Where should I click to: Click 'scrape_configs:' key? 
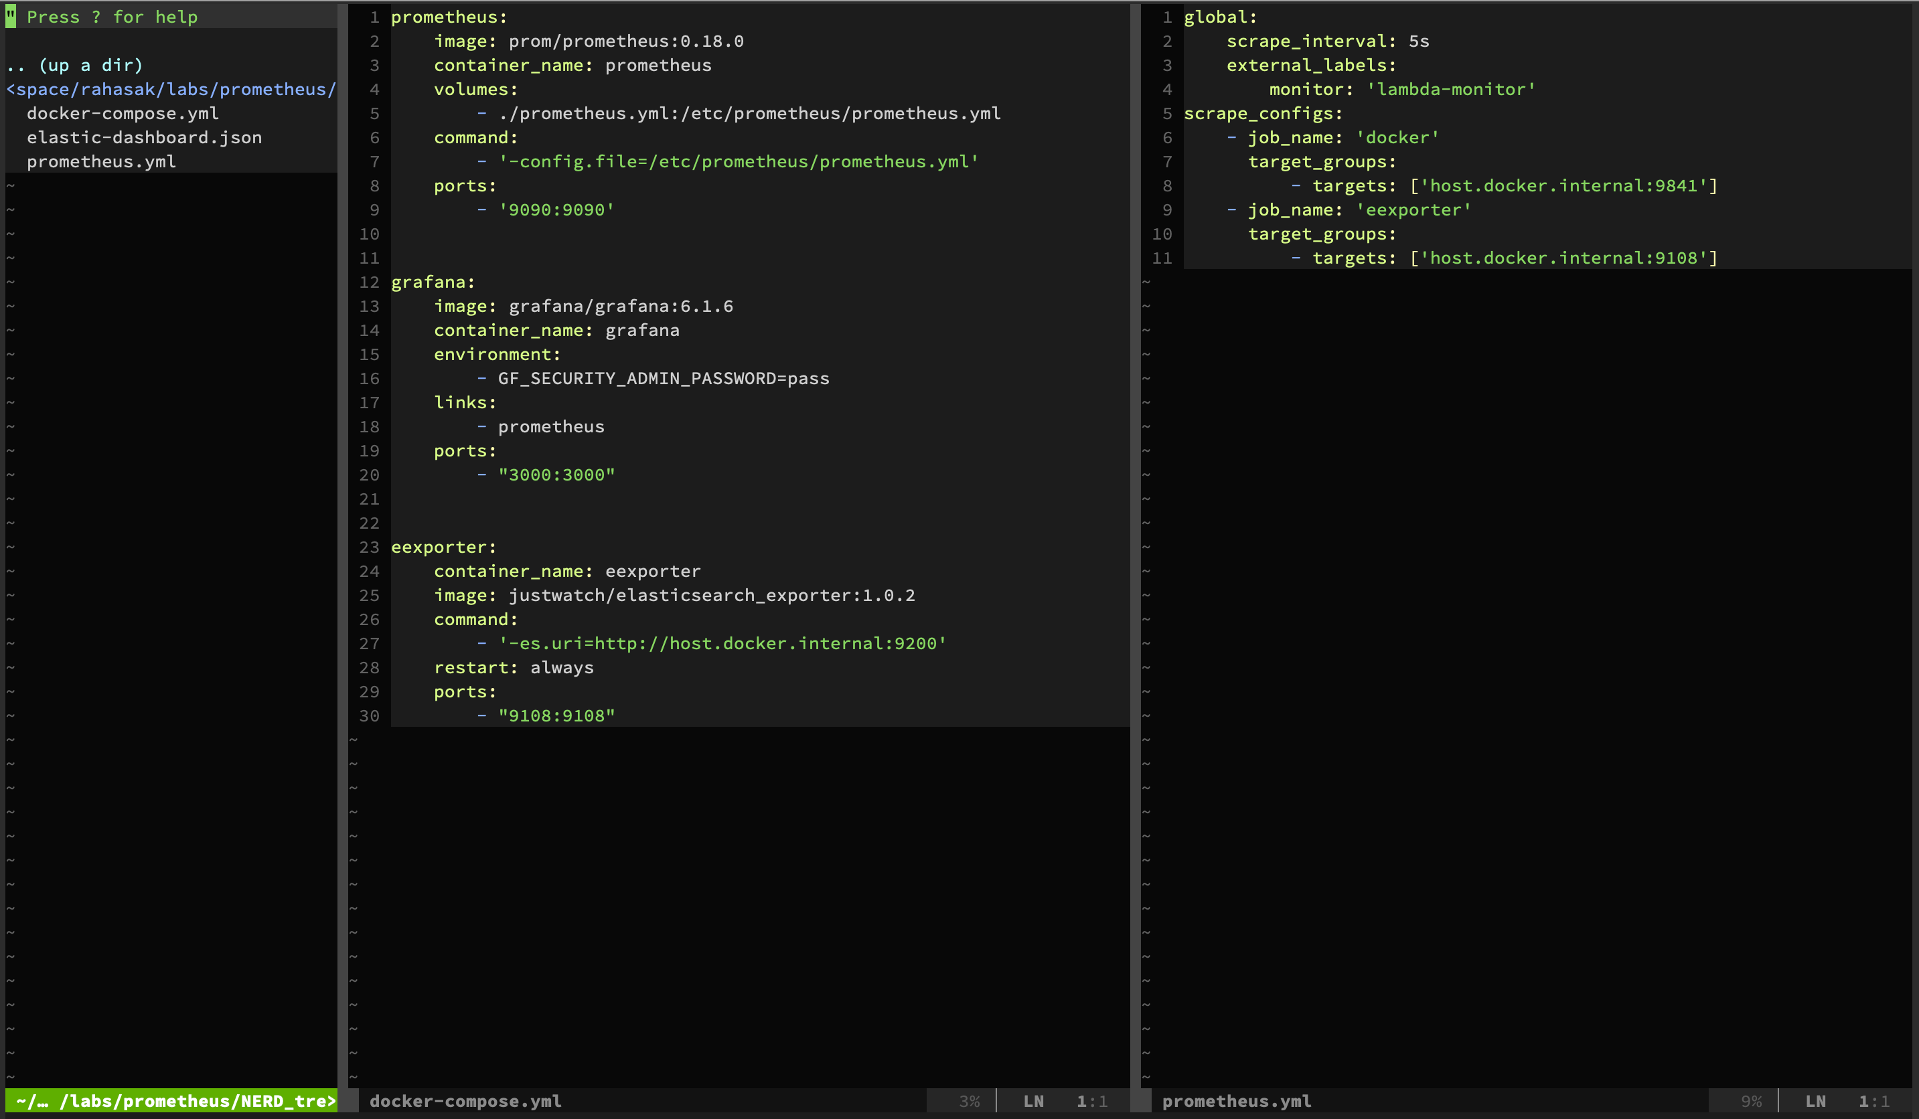coord(1263,113)
